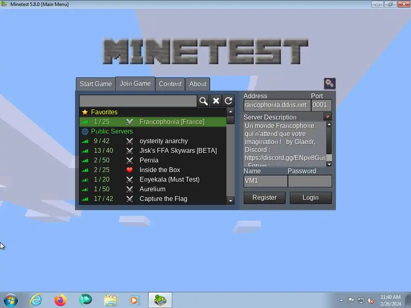This screenshot has width=411, height=308.
Task: Switch to the Start Game tab
Action: (x=96, y=84)
